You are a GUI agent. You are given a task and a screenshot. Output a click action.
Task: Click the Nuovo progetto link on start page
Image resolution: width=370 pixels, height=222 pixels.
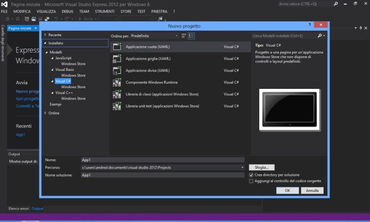point(27,91)
